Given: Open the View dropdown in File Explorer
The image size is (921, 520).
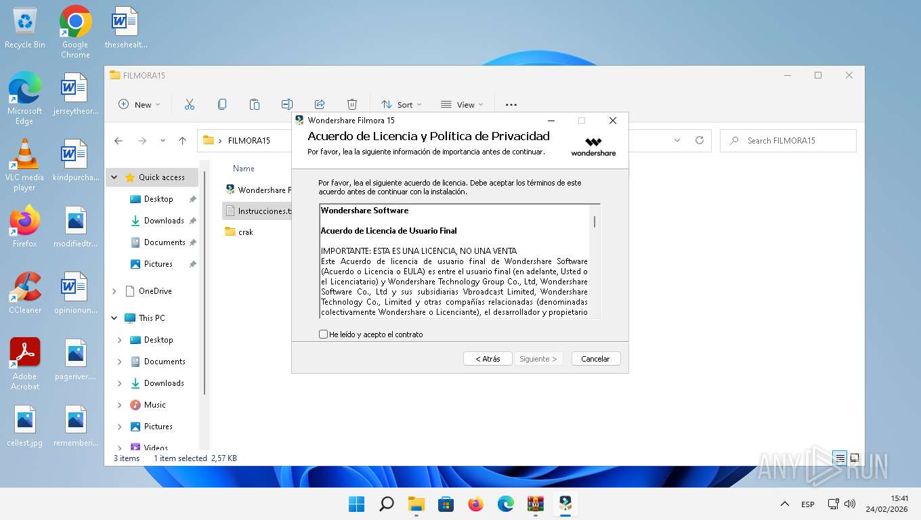Looking at the screenshot, I should pyautogui.click(x=462, y=104).
